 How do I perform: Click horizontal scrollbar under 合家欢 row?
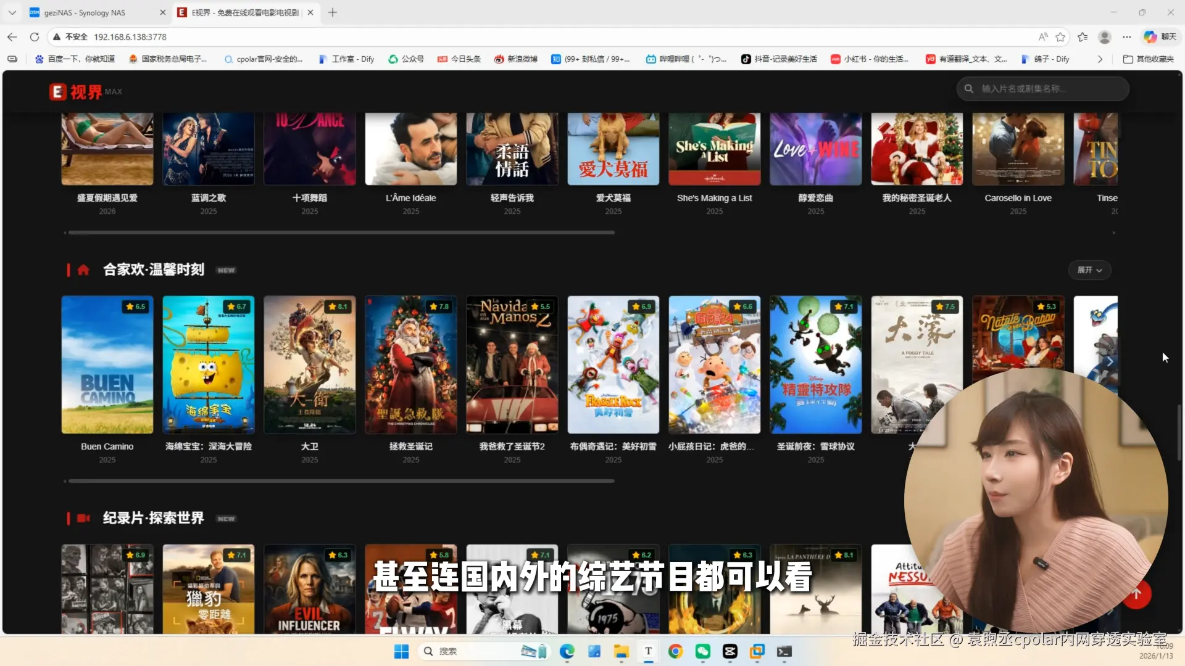click(341, 481)
